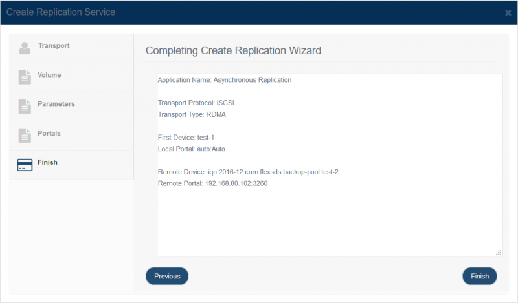Screen dimensions: 518x303
Task: Click inside the summary text area
Action: click(329, 220)
